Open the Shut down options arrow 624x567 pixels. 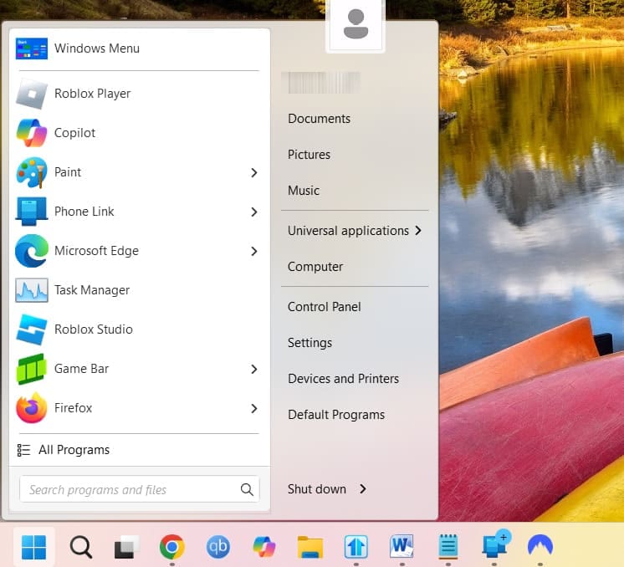363,489
